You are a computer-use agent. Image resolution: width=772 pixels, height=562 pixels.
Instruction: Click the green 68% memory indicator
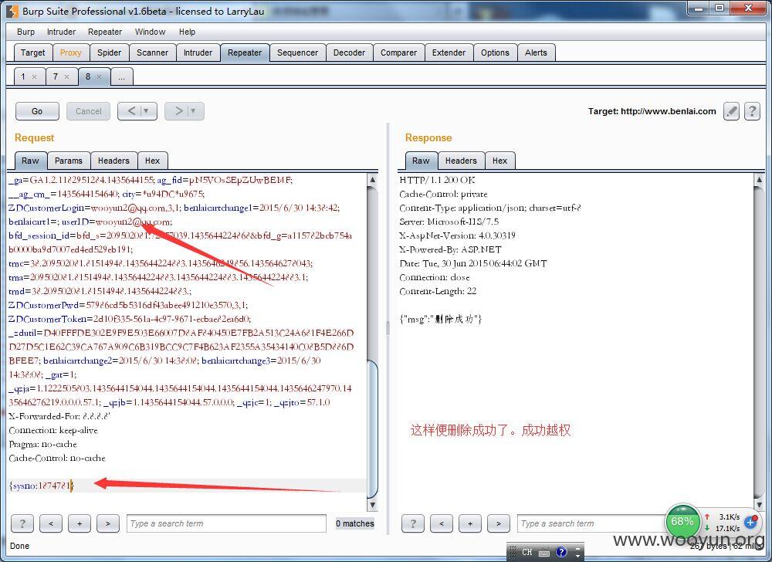click(682, 522)
